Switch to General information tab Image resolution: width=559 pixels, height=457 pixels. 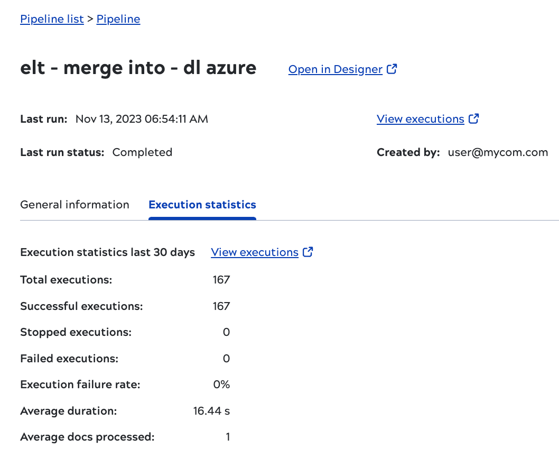point(74,205)
